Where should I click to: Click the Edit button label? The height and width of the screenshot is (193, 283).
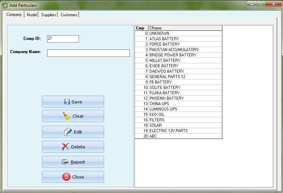(78, 132)
